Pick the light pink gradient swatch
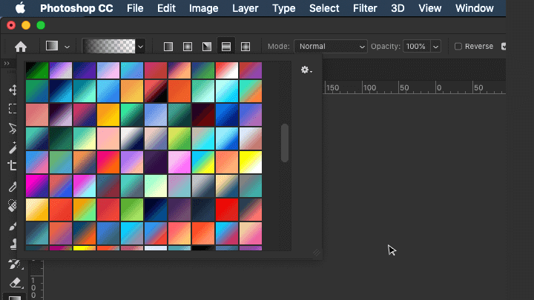Image resolution: width=534 pixels, height=300 pixels. pos(108,139)
